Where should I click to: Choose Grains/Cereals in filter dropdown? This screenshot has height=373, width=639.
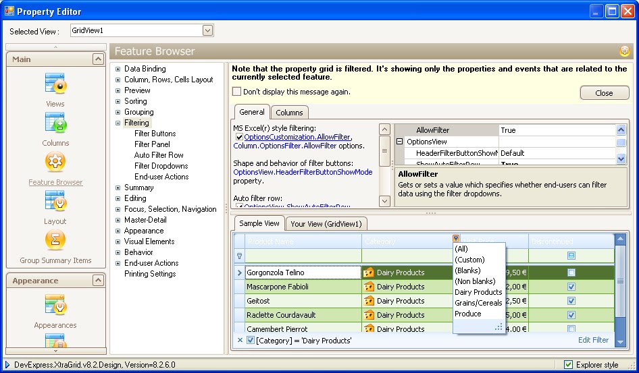[x=478, y=303]
